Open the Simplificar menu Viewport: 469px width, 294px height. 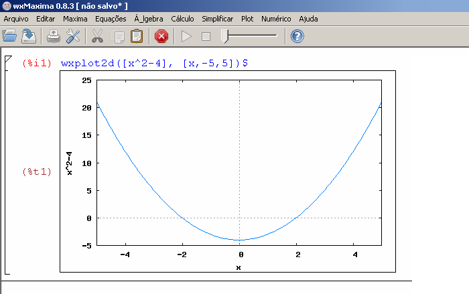tap(218, 19)
